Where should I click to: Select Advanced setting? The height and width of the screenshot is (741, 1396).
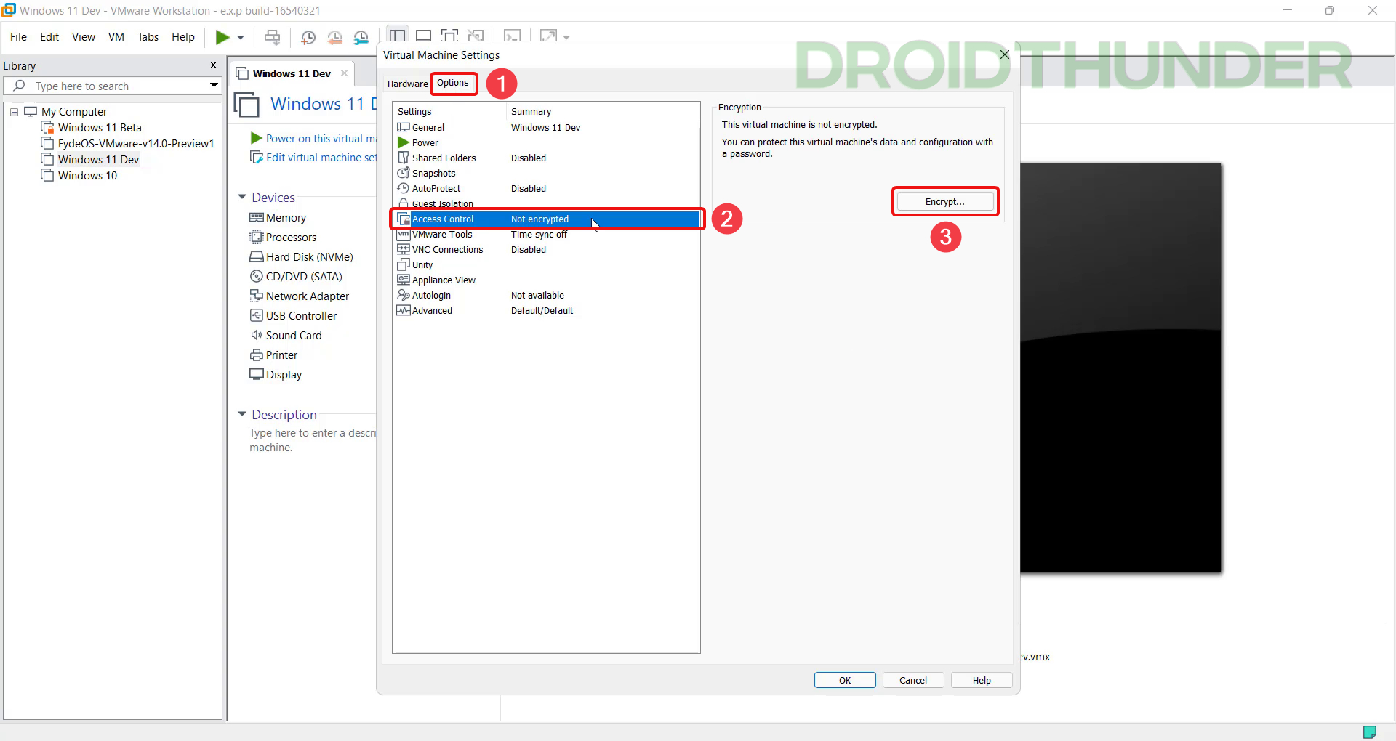tap(432, 311)
